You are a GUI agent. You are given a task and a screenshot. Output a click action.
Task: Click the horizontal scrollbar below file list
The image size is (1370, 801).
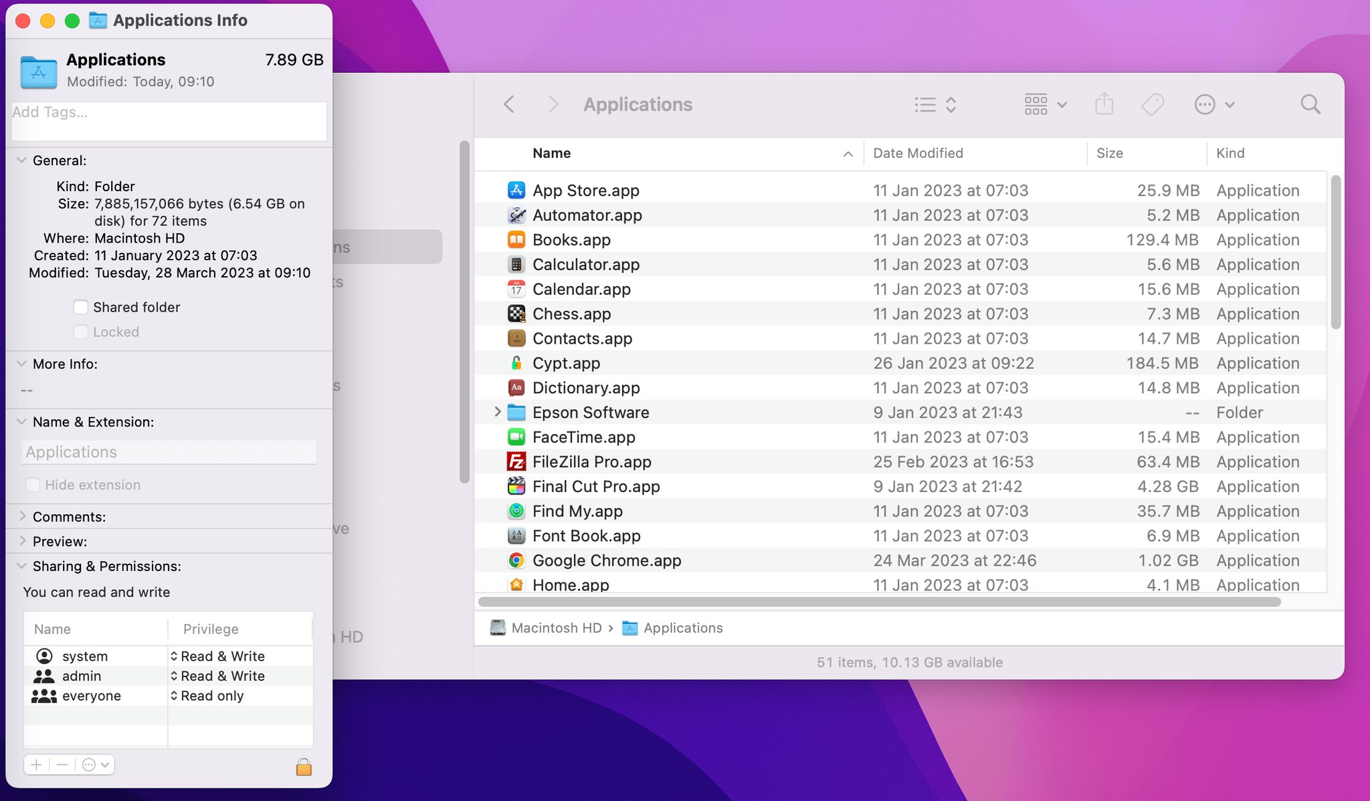[879, 602]
